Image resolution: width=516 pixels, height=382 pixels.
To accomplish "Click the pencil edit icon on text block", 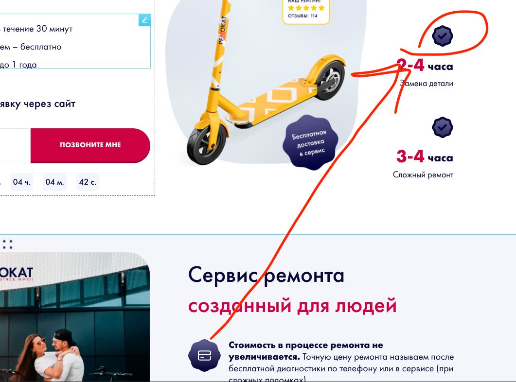I will pos(144,20).
